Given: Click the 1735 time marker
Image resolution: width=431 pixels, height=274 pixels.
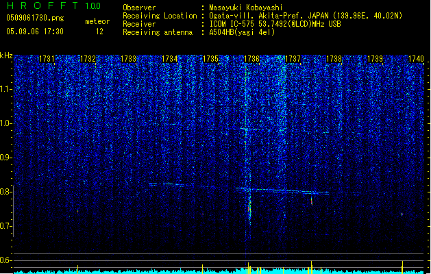Looking at the screenshot, I should tap(210, 59).
